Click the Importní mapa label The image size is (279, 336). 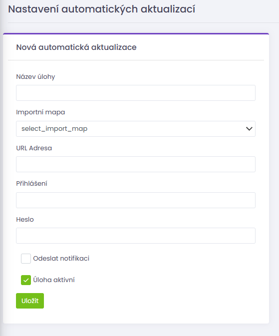click(x=40, y=112)
